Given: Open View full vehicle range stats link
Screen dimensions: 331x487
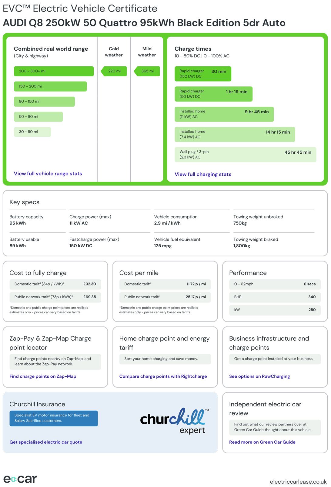Looking at the screenshot, I should pos(48,174).
